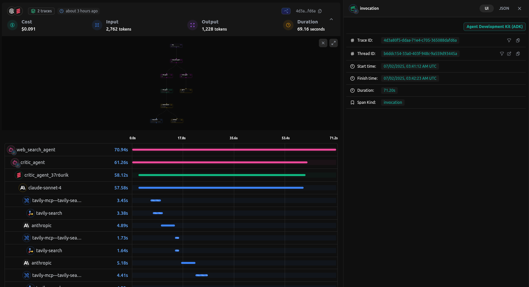
Task: Copy the short ID 4d3a...fd6a
Action: tap(320, 11)
